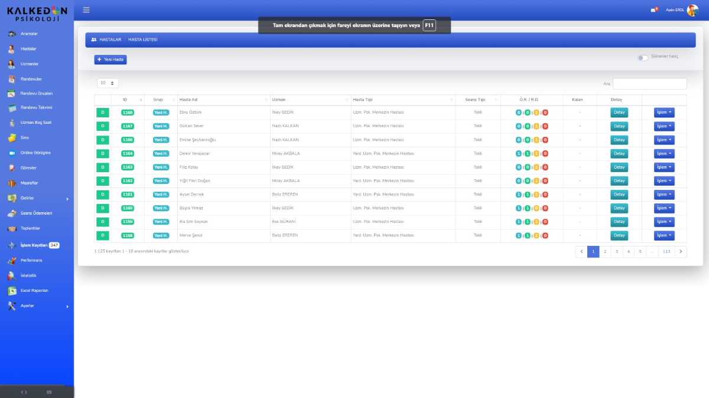Go to page 113 of patient list

[666, 252]
